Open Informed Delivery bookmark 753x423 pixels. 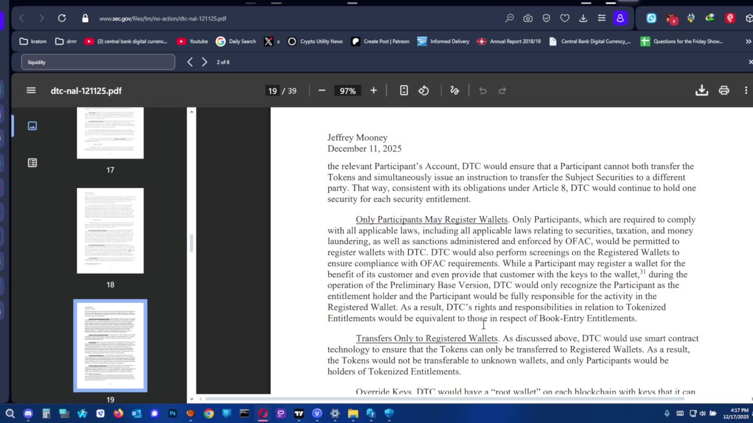point(443,41)
